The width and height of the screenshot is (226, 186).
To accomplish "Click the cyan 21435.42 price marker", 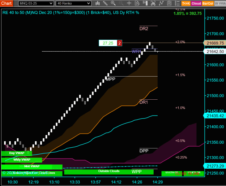I will coord(215,116).
